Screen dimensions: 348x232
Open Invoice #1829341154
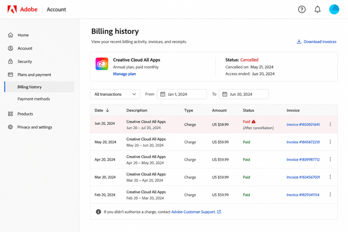303,195
